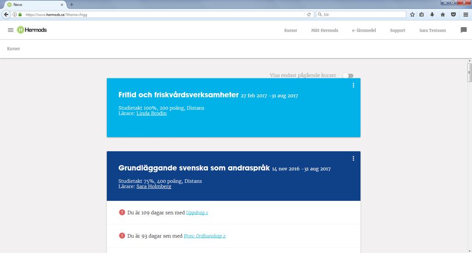Viewport: 472px width, 253px height.
Task: Open Support menu item
Action: tap(397, 30)
